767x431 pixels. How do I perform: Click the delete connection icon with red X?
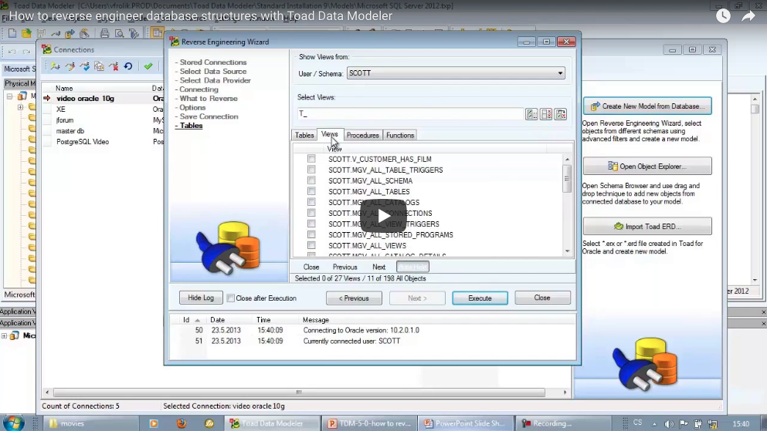114,67
